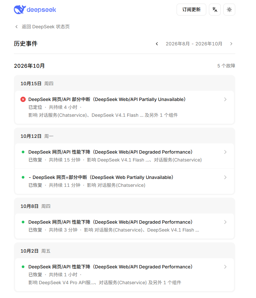Click green dot of Oct 12 Degraded incident

[23, 152]
